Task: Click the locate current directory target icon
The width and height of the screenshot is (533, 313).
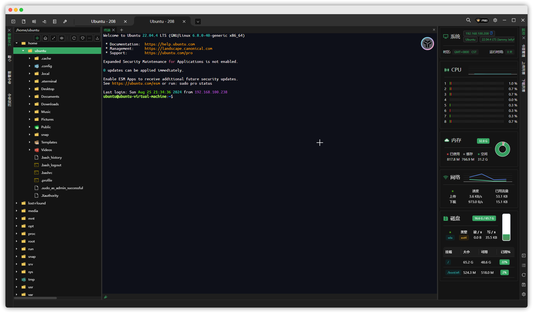Action: 37,38
